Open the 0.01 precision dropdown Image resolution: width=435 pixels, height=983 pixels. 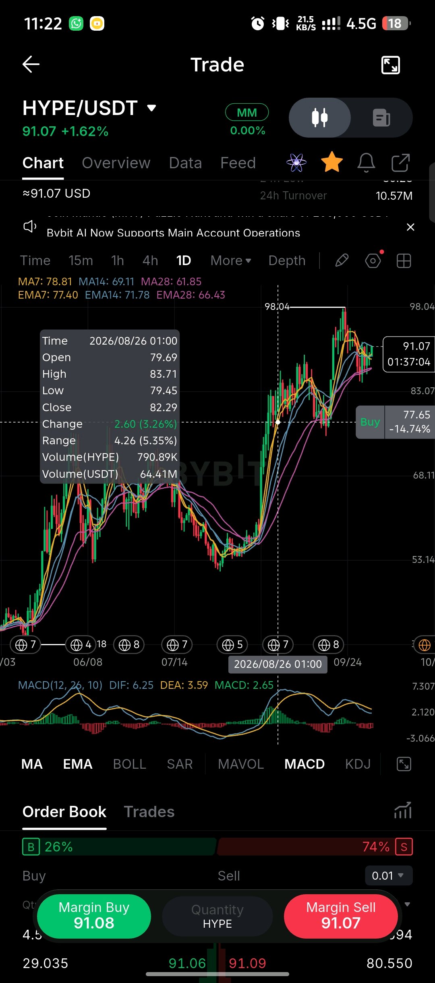(389, 876)
